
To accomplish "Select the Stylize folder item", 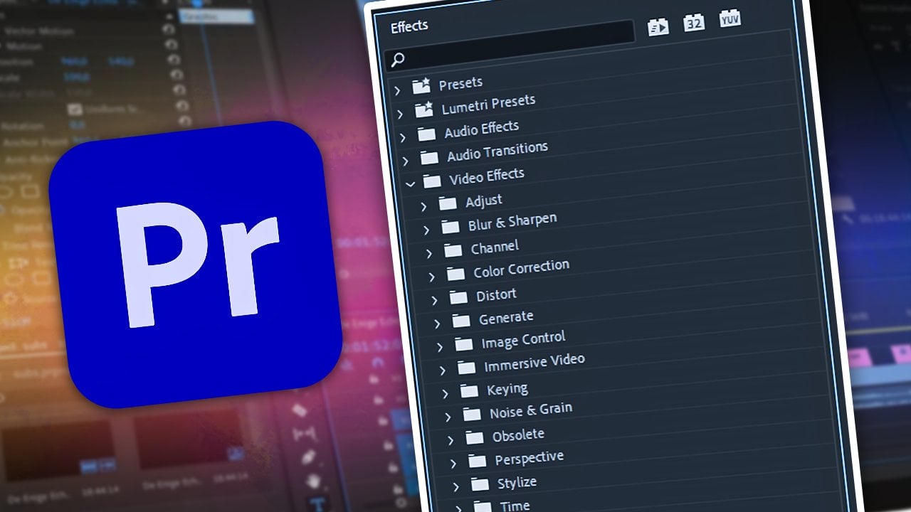I will point(517,482).
